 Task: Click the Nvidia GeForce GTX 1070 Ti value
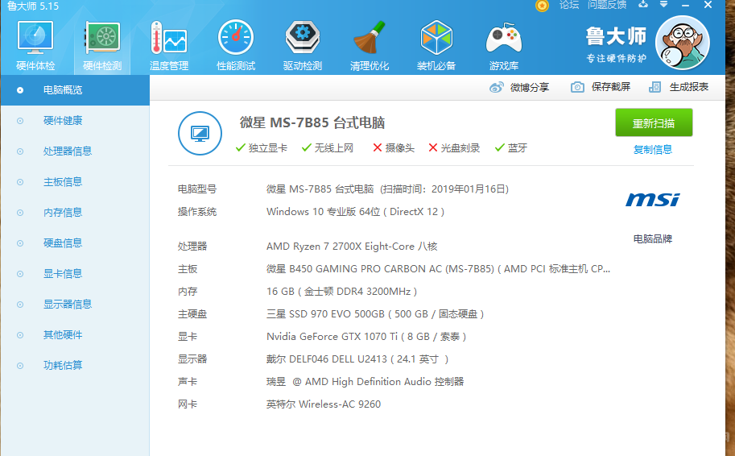point(366,337)
